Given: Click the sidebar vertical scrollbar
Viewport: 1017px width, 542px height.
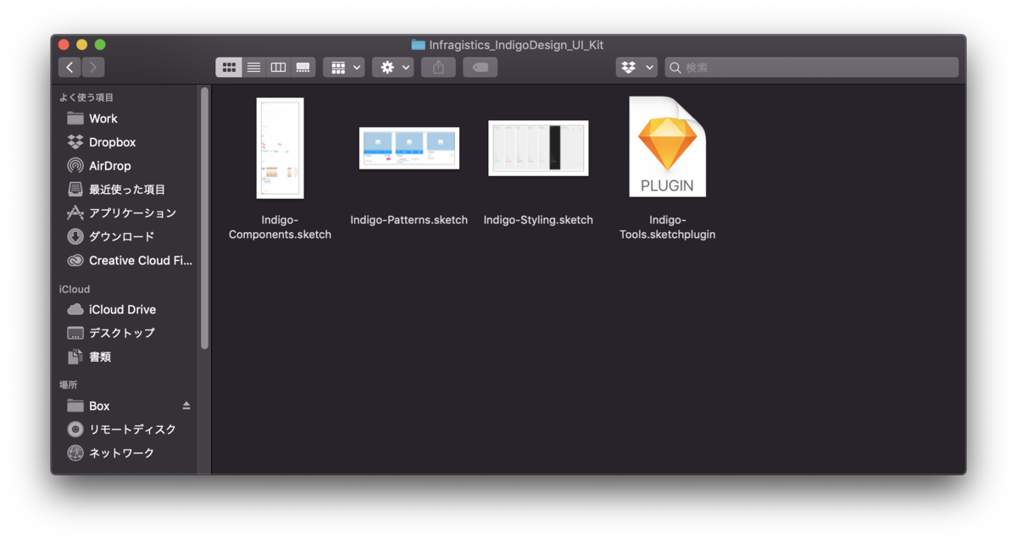Looking at the screenshot, I should click(x=204, y=218).
